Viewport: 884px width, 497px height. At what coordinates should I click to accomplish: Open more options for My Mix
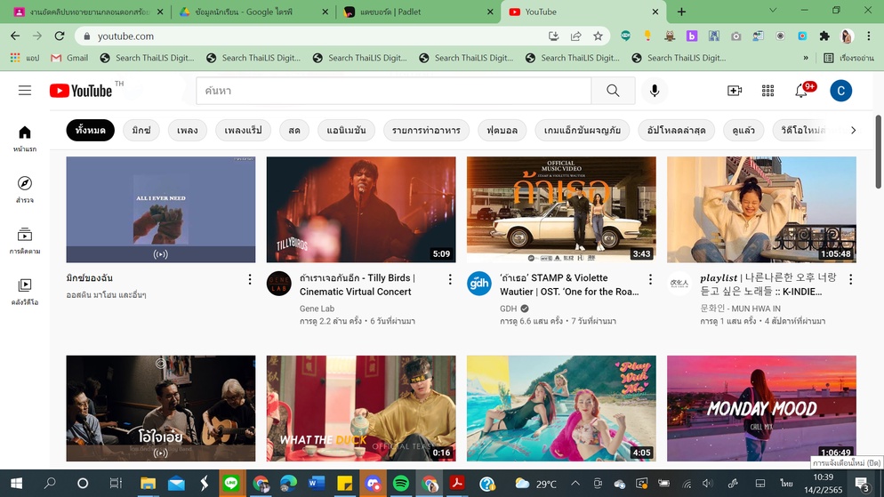tap(250, 279)
